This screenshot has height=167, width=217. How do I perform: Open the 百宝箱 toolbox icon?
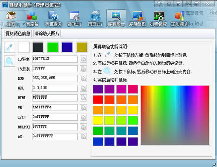(32, 19)
